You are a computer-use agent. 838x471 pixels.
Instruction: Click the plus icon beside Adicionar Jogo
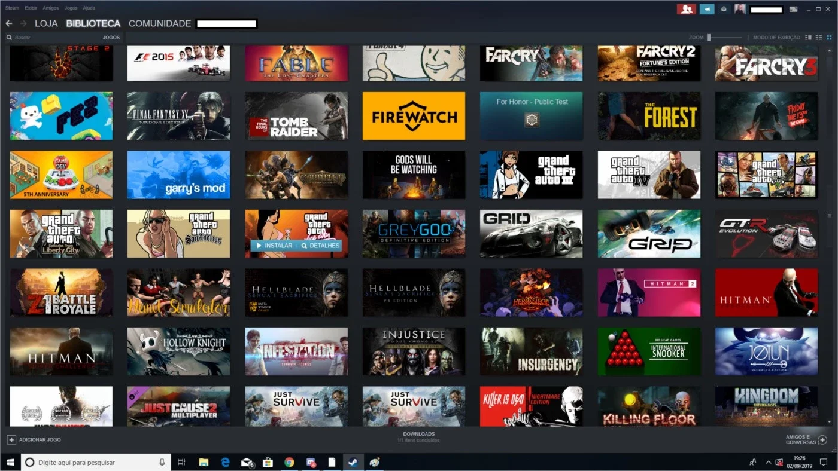click(x=11, y=439)
